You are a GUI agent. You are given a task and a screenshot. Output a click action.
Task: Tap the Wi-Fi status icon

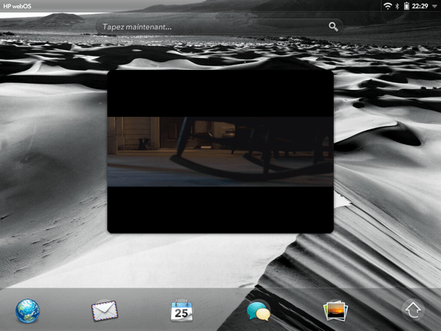coord(387,6)
